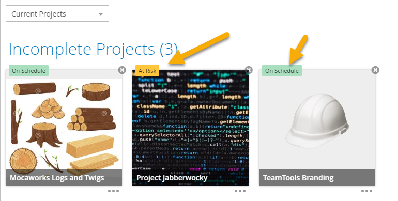The width and height of the screenshot is (398, 201).
Task: Click the yellow At Risk status badge
Action: [x=147, y=71]
